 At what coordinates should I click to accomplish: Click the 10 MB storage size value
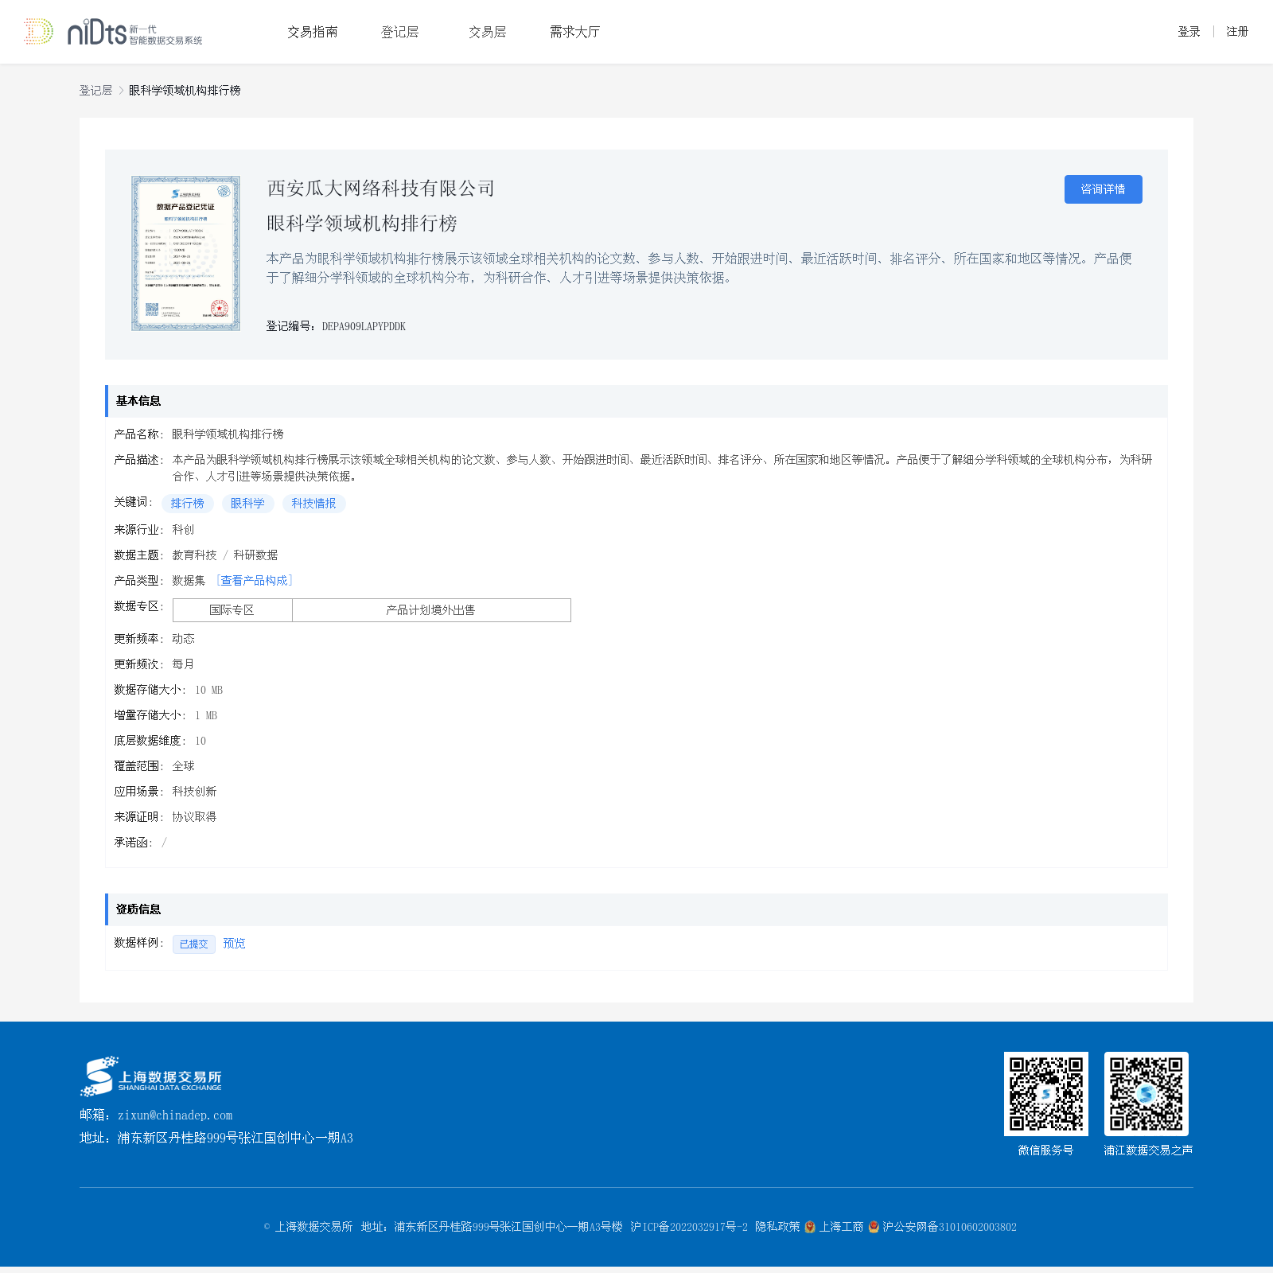point(208,691)
